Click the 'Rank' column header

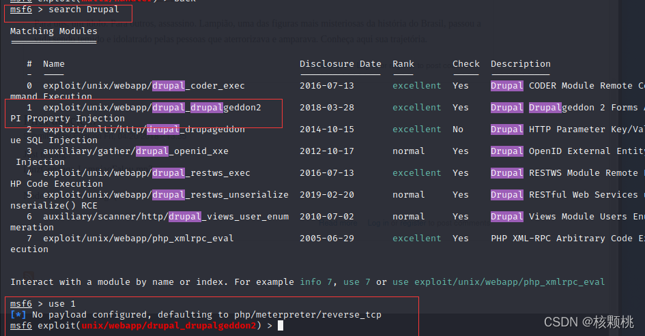[403, 63]
